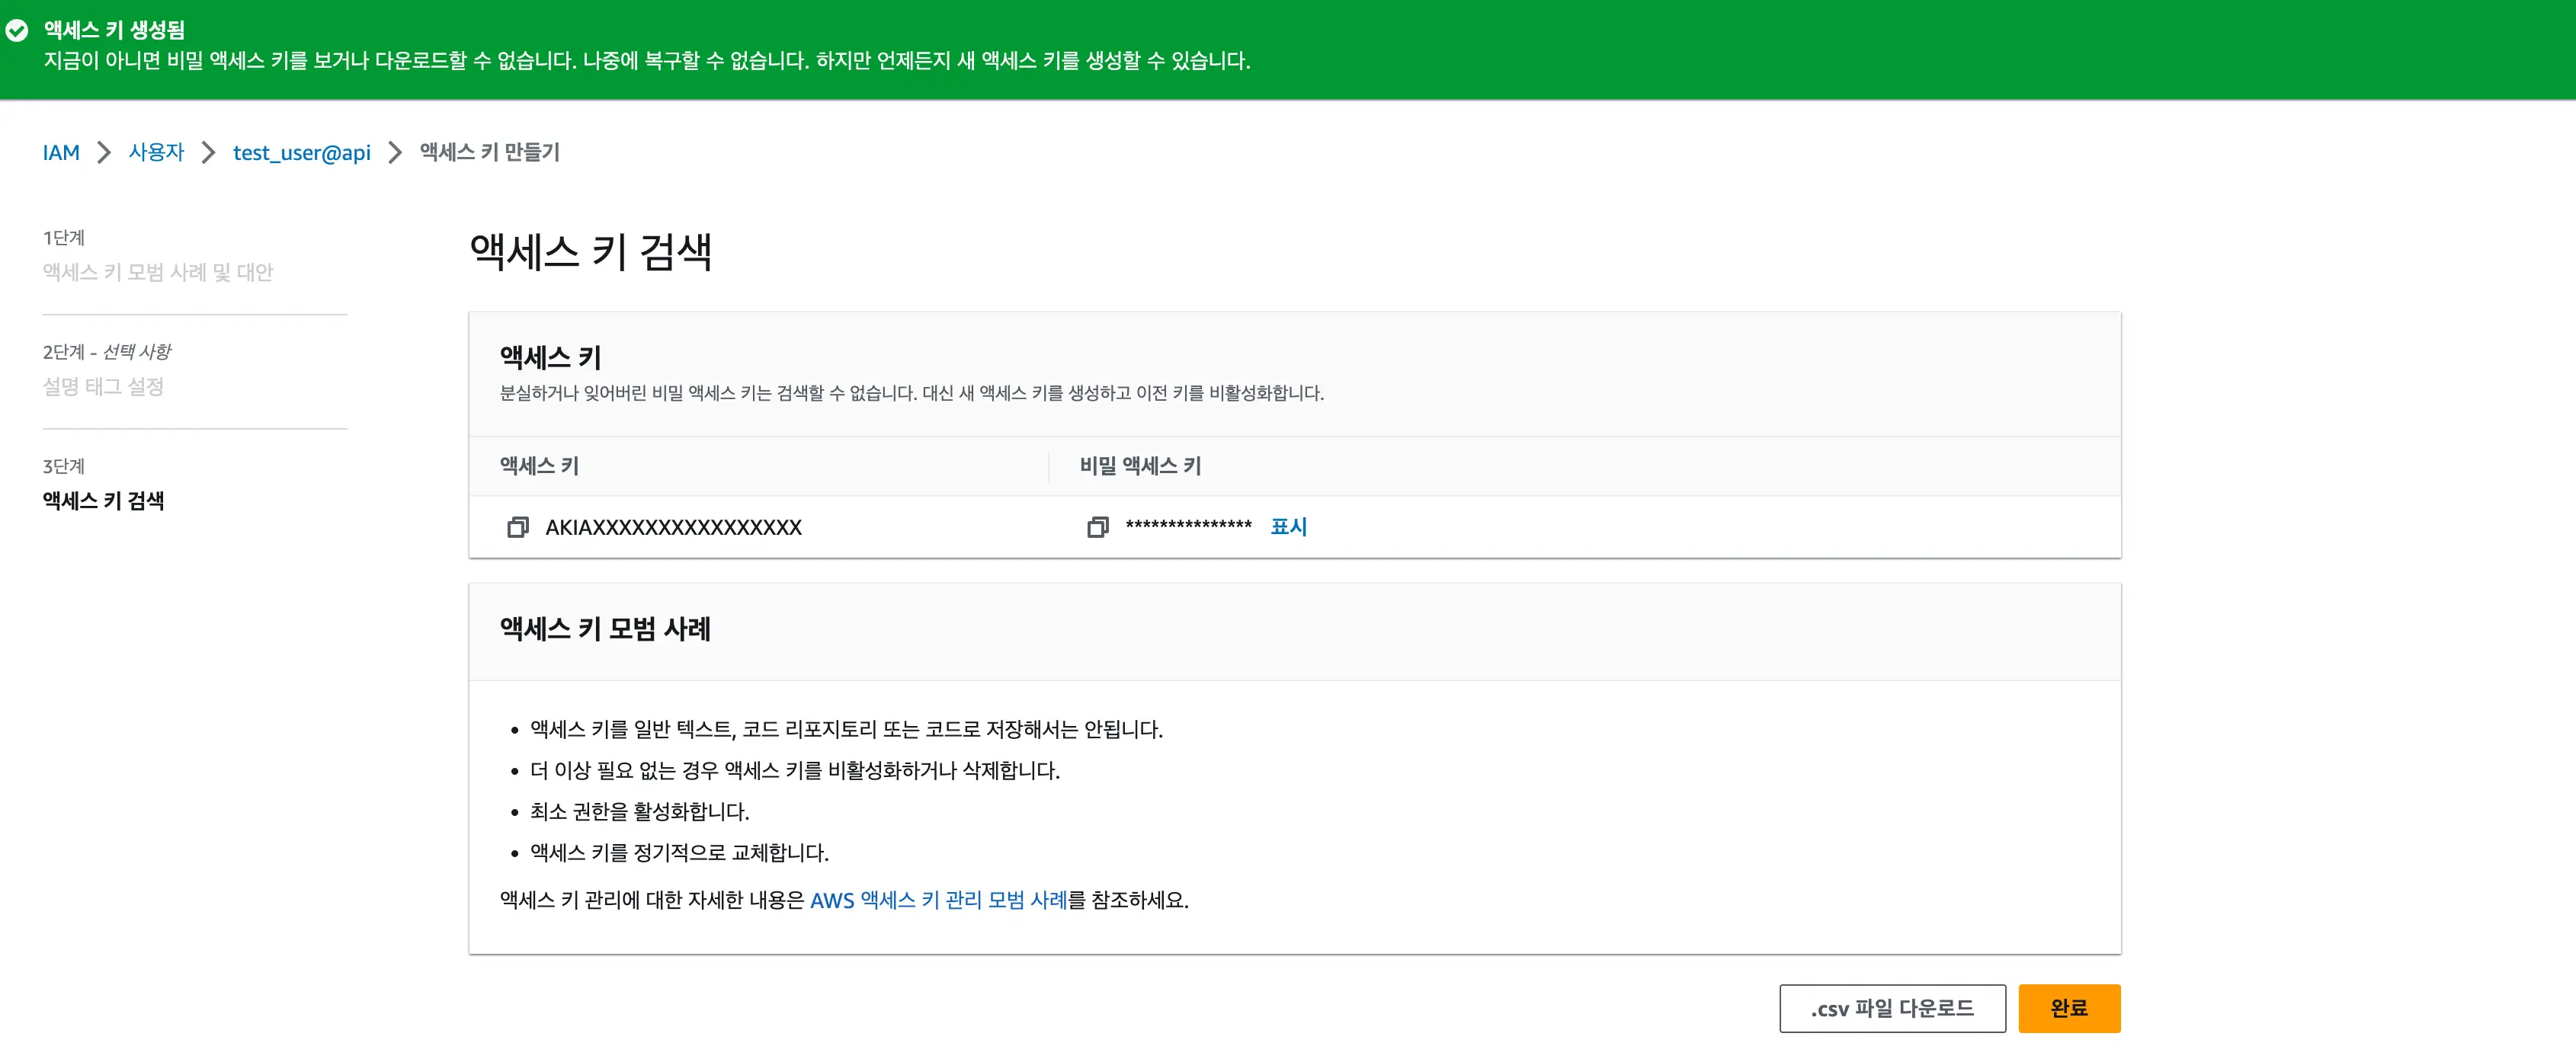Screen dimensions: 2576x1062
Task: Click chevron after IAM breadcrumb
Action: pyautogui.click(x=104, y=152)
